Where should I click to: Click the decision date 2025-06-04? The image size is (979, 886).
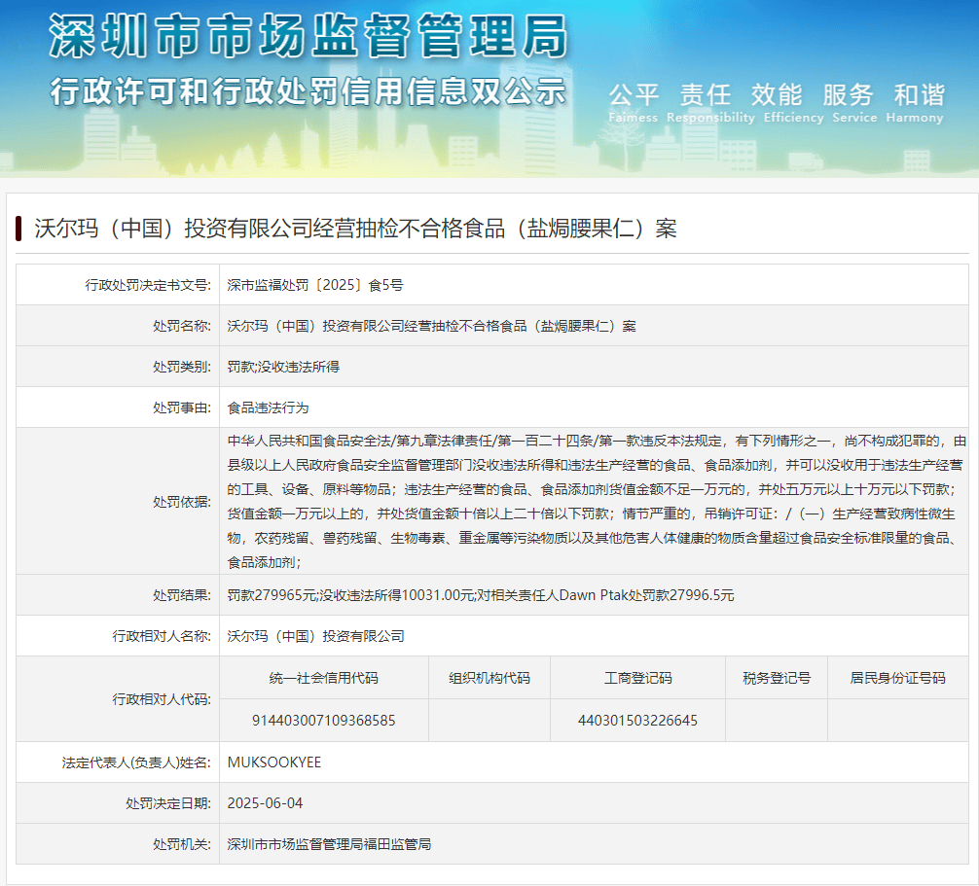coord(265,803)
